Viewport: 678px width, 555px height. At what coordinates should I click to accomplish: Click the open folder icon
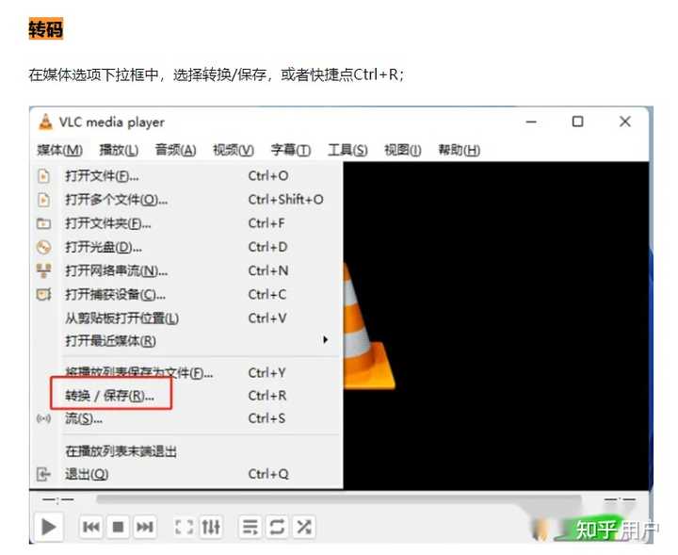(43, 223)
